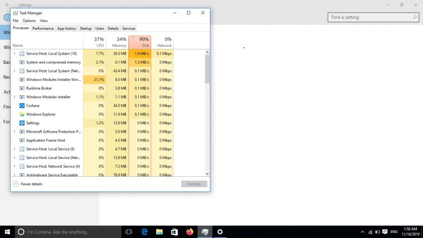Screen dimensions: 423x238
Task: Open Task View from taskbar
Action: coord(129,232)
